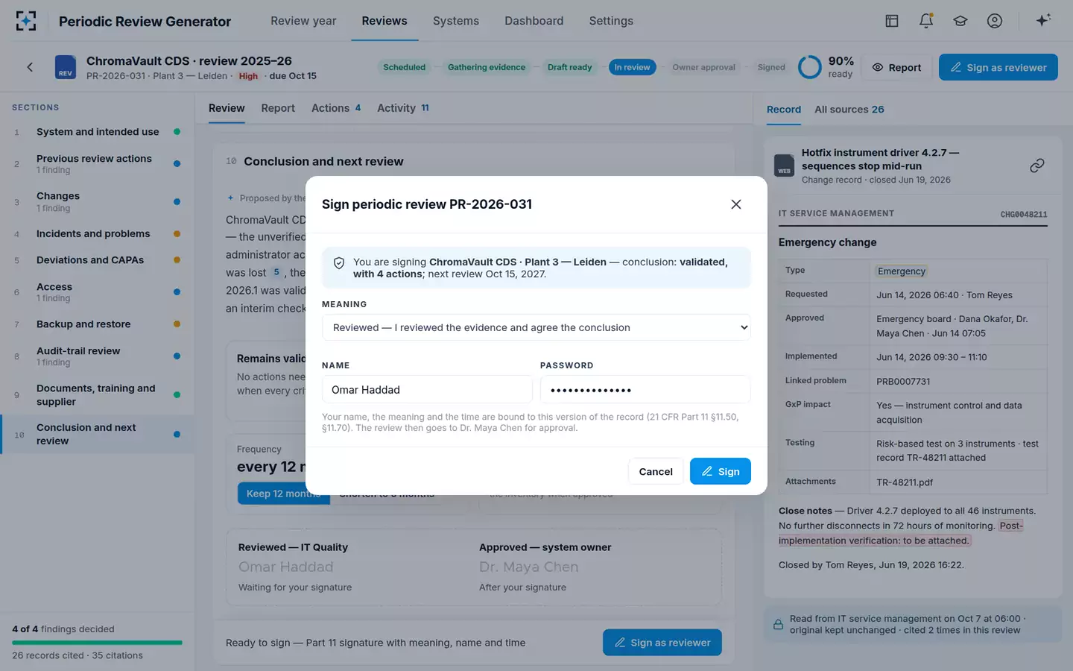This screenshot has height=671, width=1073.
Task: Open the user account icon
Action: coord(995,21)
